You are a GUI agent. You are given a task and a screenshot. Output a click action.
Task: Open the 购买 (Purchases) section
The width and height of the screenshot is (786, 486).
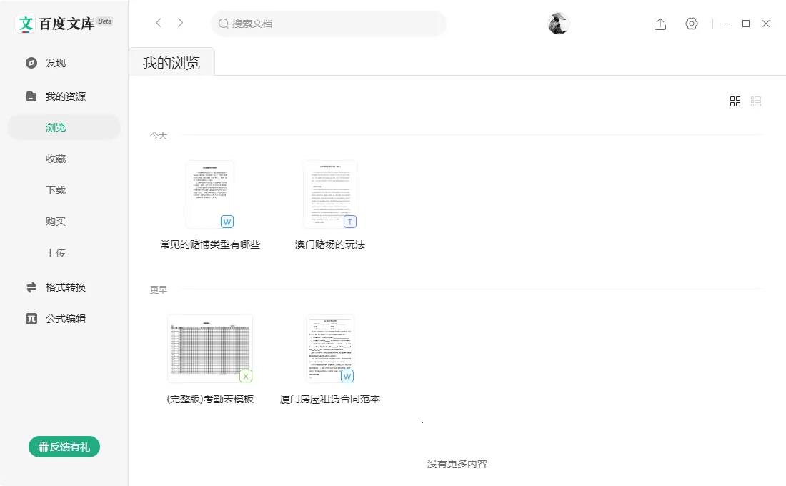(56, 221)
